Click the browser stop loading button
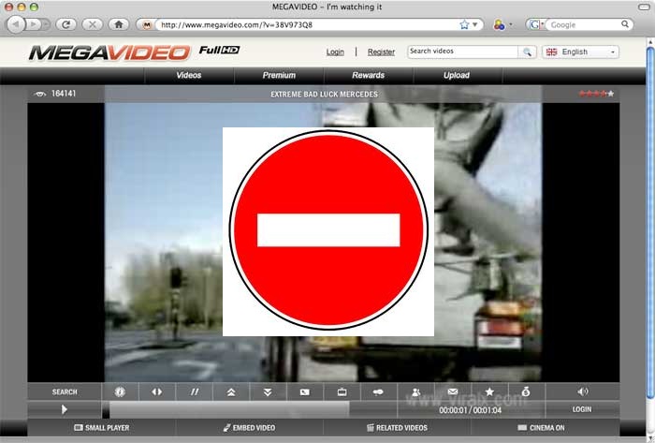This screenshot has width=655, height=443. click(93, 24)
